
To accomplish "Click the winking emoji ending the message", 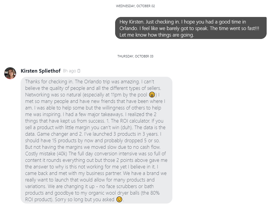I will tap(119, 199).
